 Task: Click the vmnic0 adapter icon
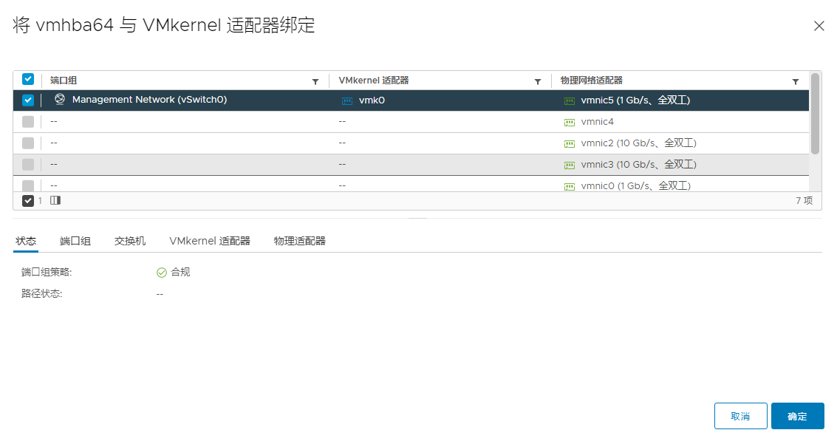pos(568,185)
